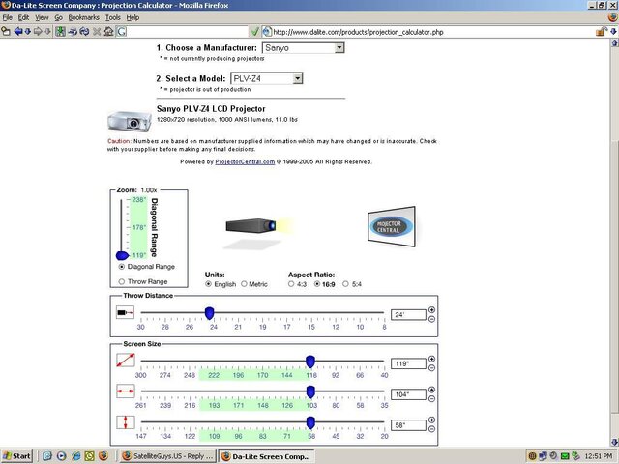The width and height of the screenshot is (619, 464).
Task: Click the black projector illustration
Action: click(251, 226)
